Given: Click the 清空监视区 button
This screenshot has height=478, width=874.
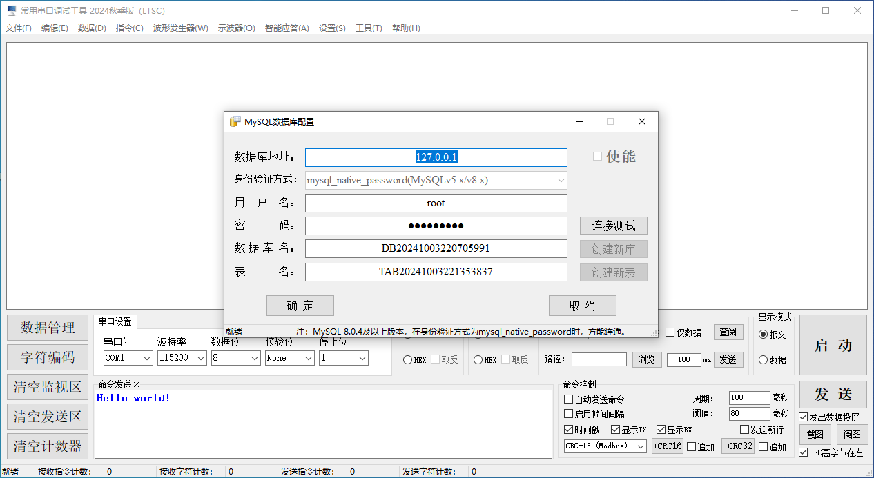Looking at the screenshot, I should 48,387.
